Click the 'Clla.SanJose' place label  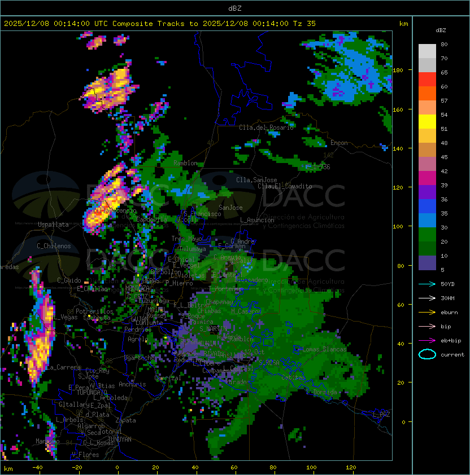point(256,180)
